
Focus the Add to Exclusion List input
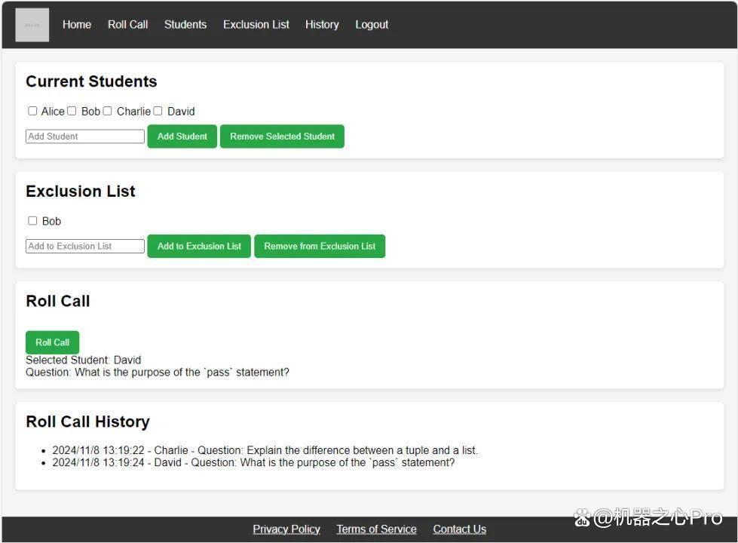85,246
